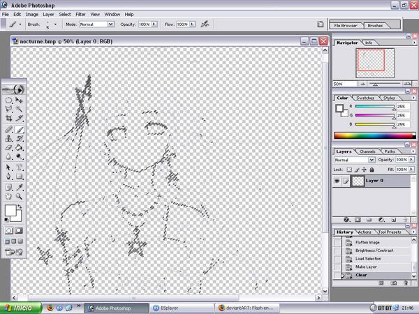Select the Type tool
Image resolution: width=419 pixels, height=314 pixels.
click(x=19, y=167)
